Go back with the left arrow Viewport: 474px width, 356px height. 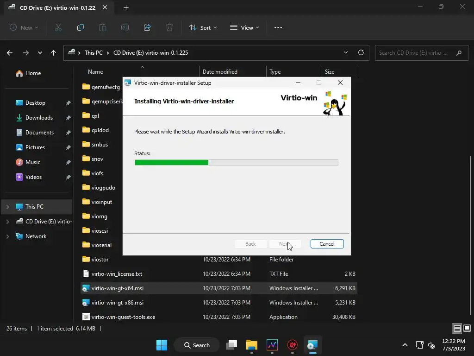(10, 53)
